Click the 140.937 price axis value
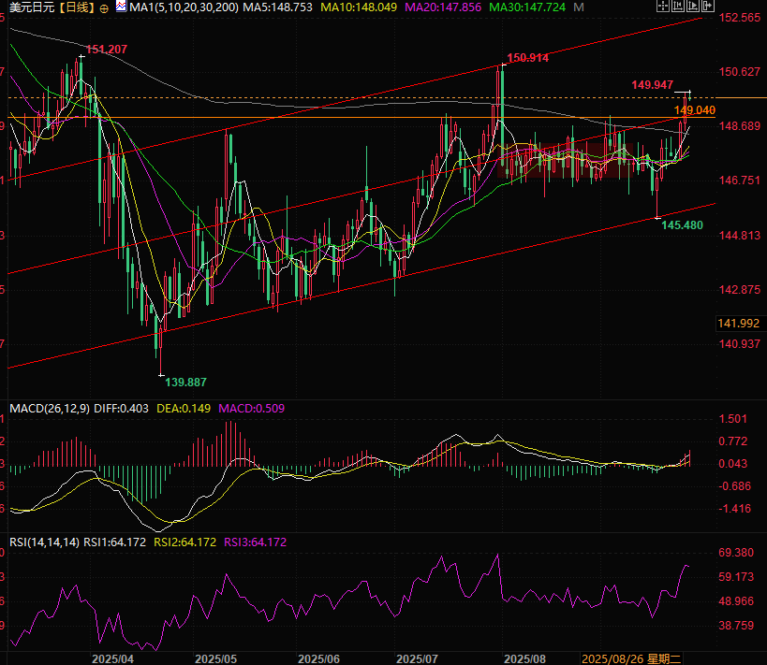This screenshot has width=767, height=665. (740, 344)
